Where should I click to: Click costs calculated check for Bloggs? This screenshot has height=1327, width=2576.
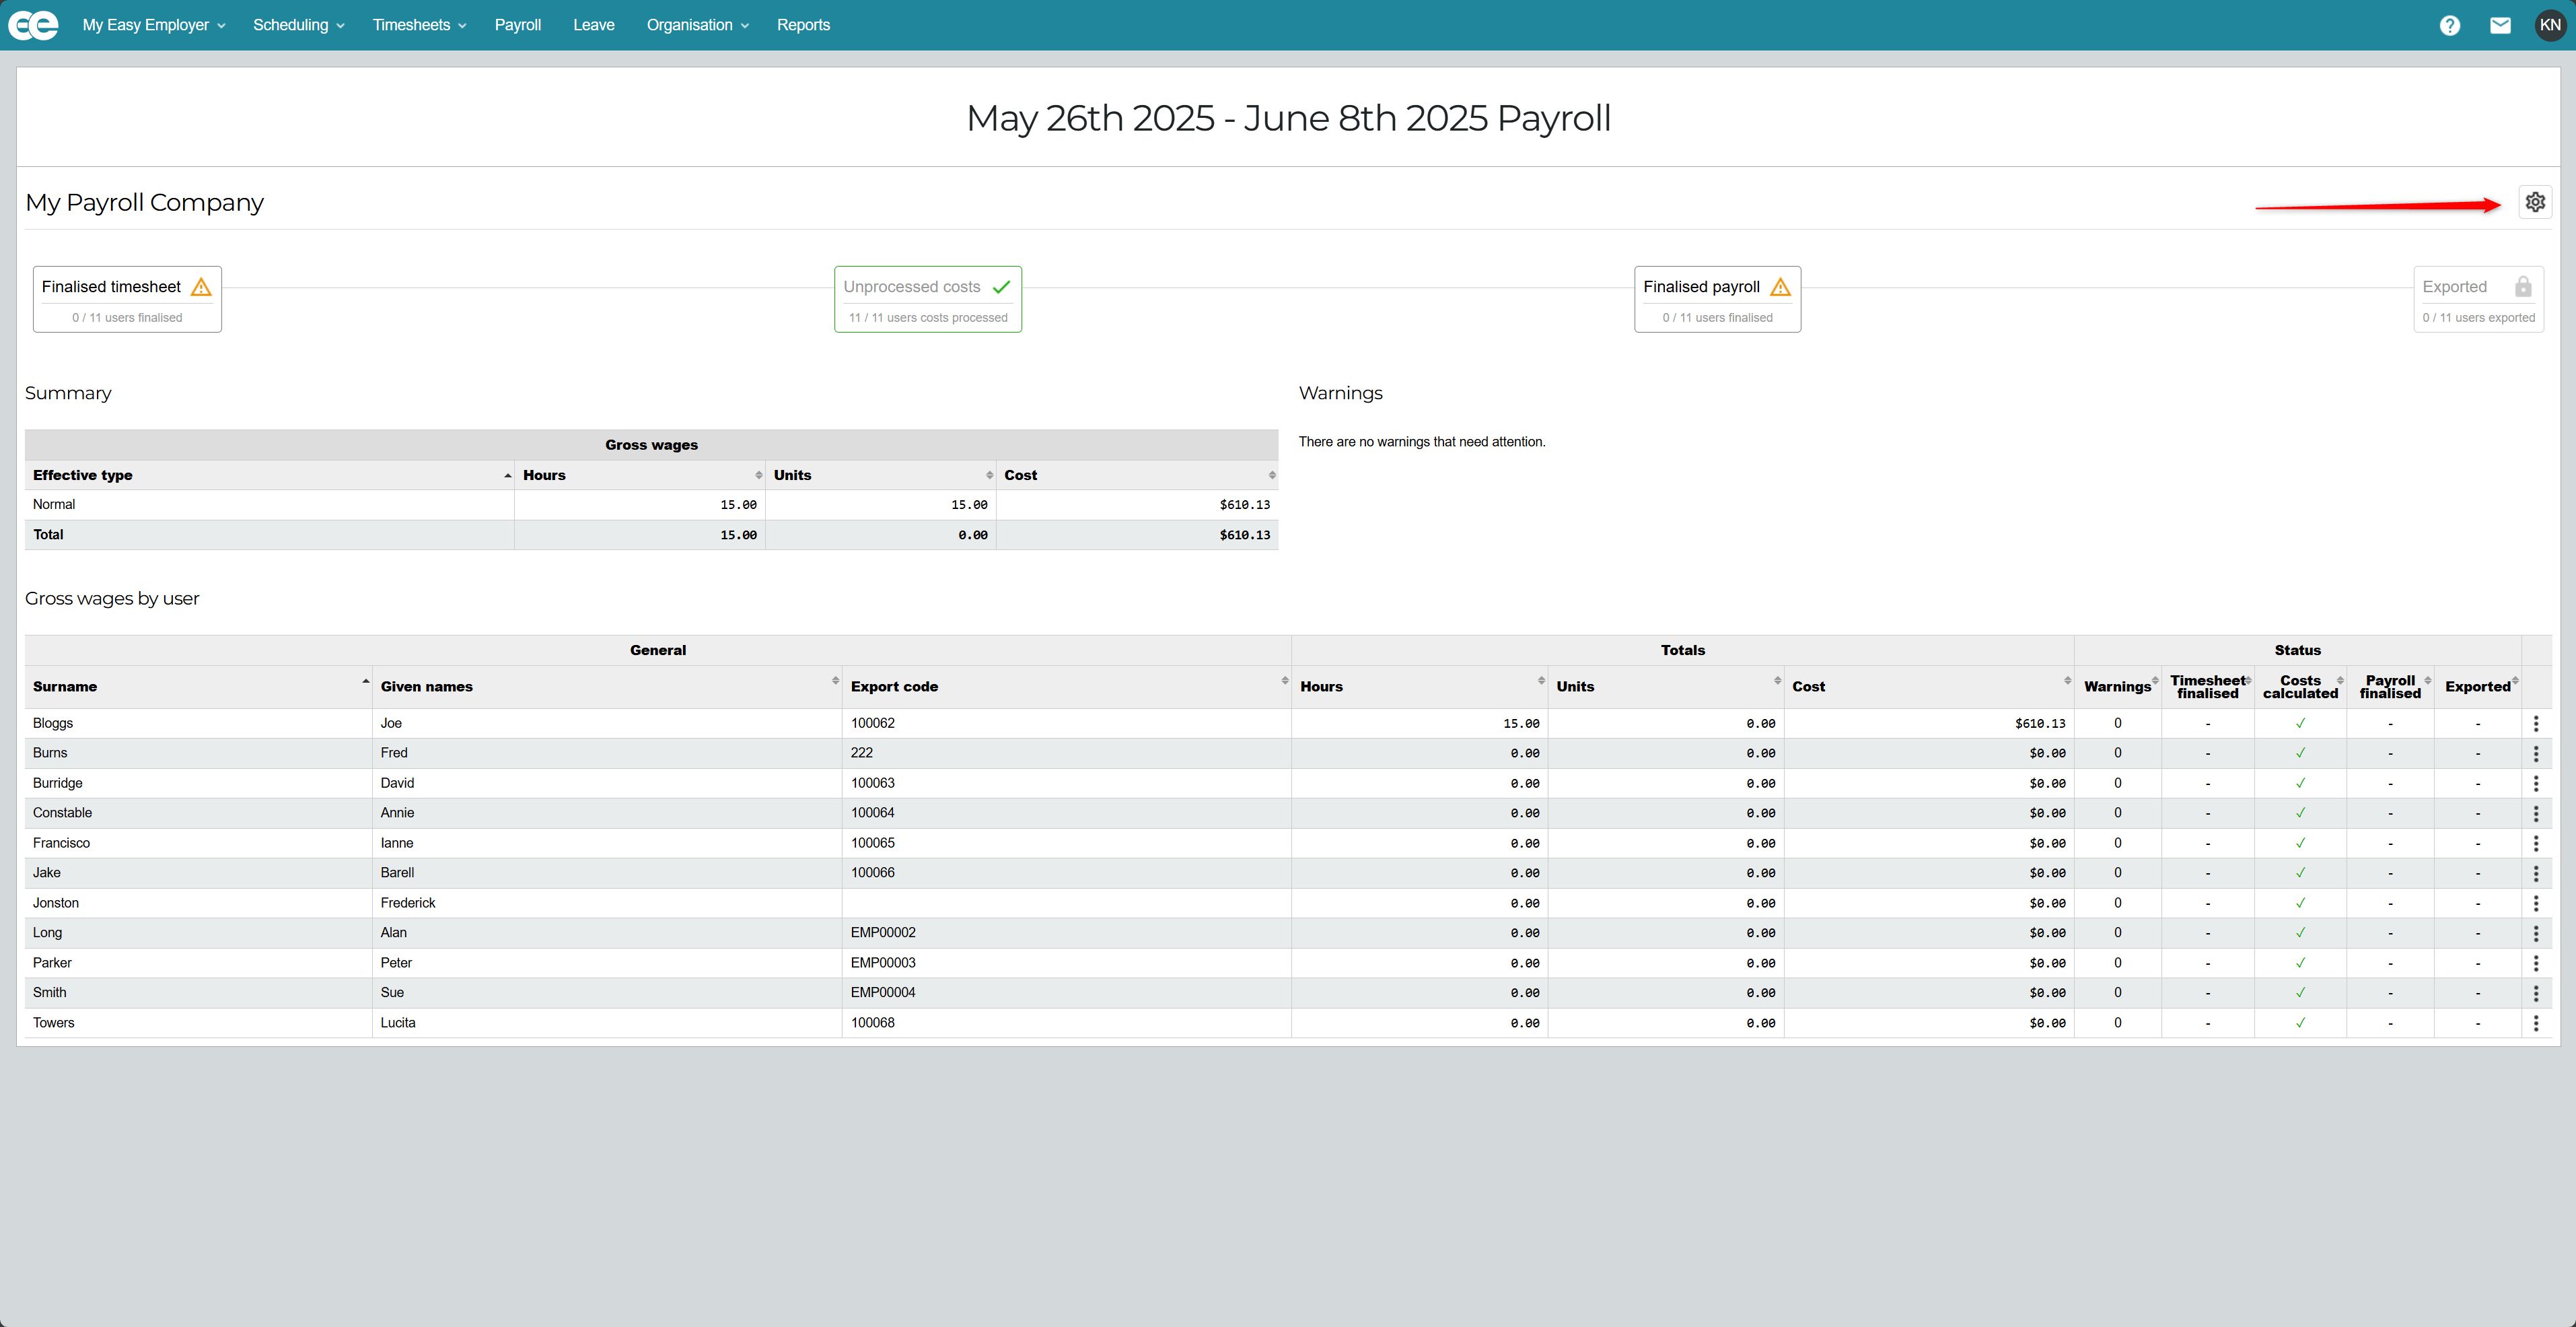tap(2300, 722)
